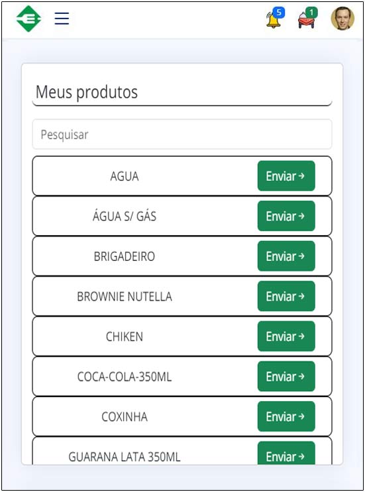The width and height of the screenshot is (365, 492).
Task: Click the Meus produtos heading
Action: click(87, 92)
